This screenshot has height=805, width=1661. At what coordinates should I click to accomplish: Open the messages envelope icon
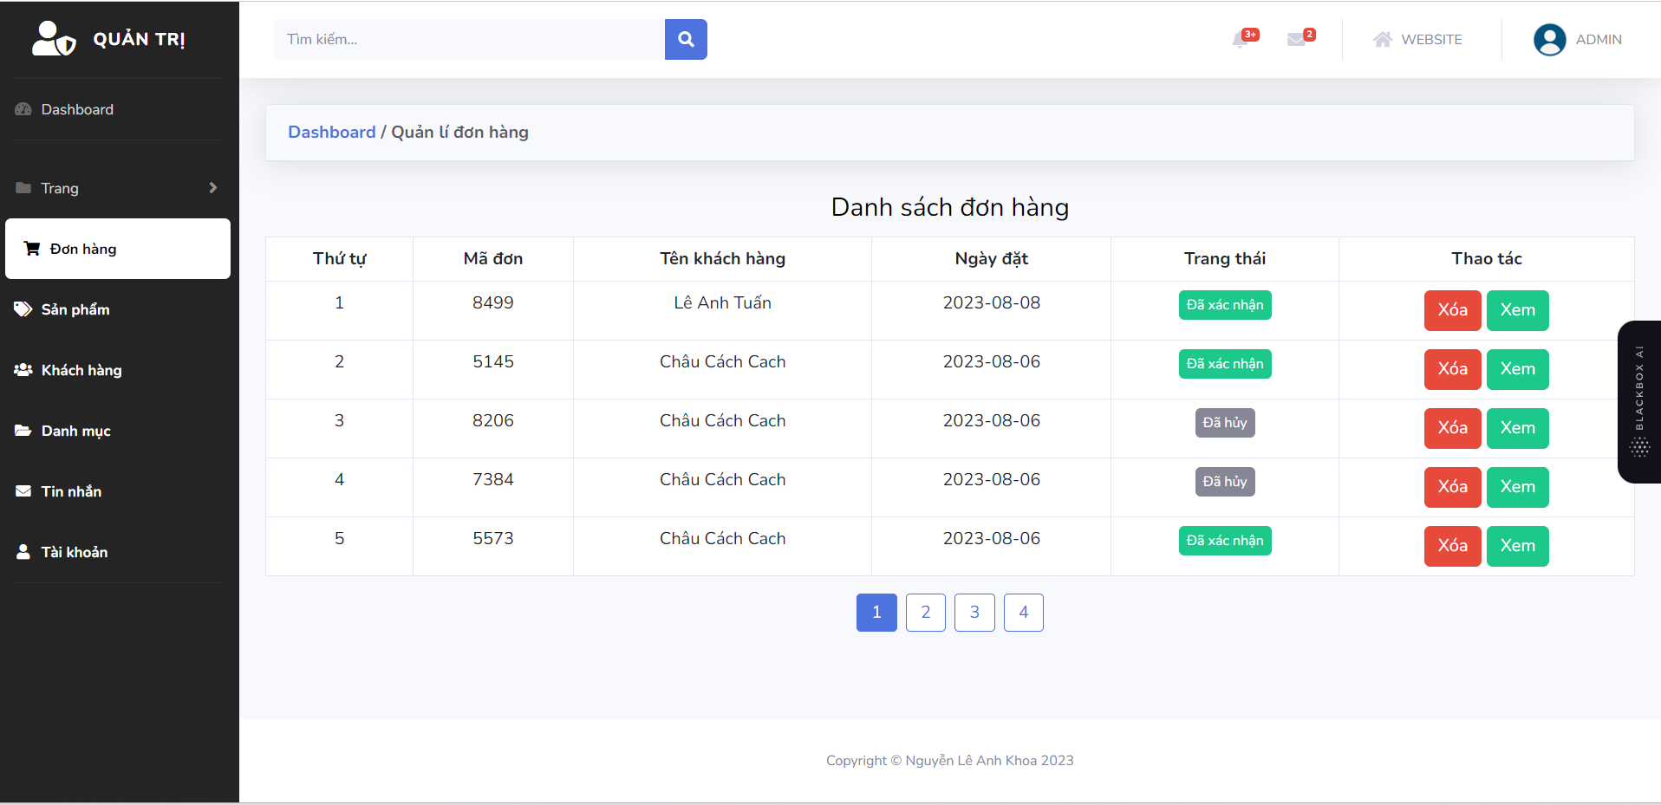tap(1296, 40)
